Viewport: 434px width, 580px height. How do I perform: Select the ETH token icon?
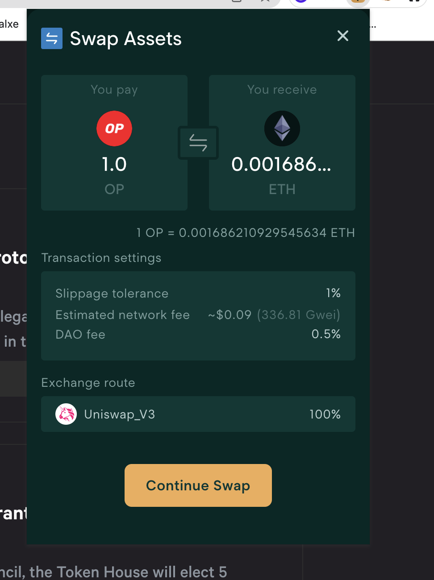(282, 128)
